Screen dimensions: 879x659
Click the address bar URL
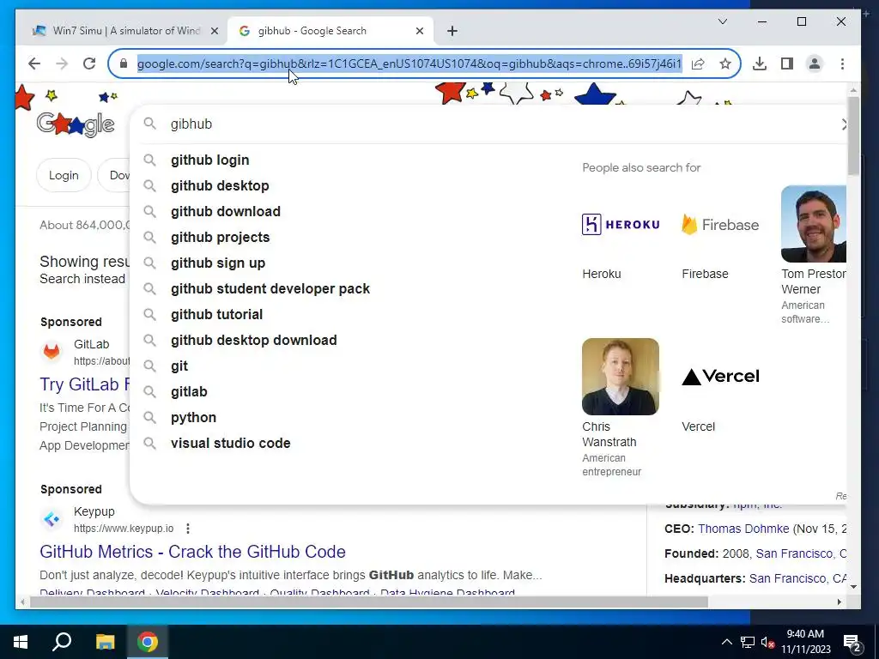[409, 63]
